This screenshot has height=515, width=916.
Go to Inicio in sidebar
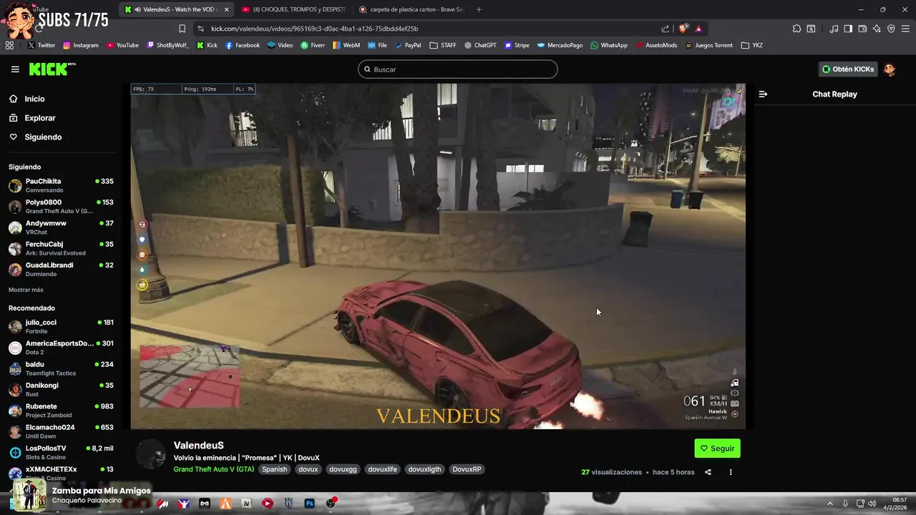coord(34,99)
